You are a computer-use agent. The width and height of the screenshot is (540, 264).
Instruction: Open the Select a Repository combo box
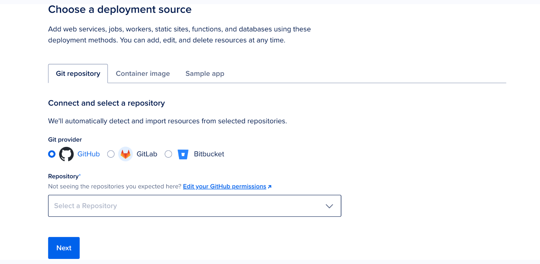[187, 206]
